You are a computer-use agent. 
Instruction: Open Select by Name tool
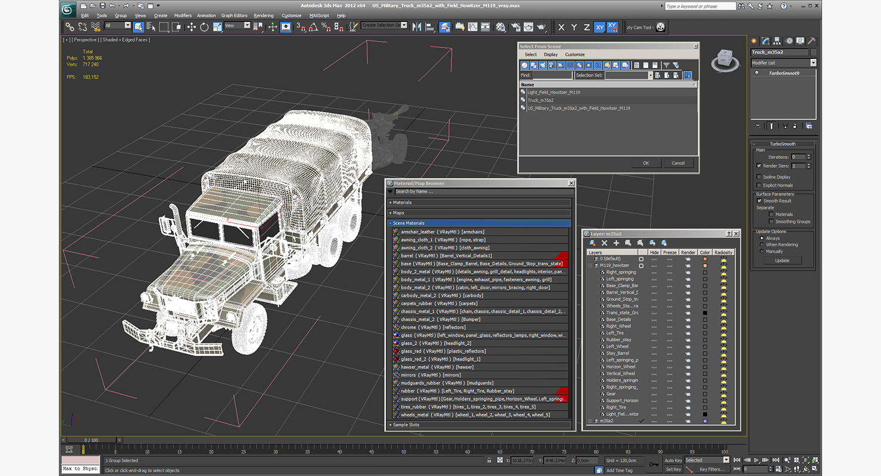151,27
